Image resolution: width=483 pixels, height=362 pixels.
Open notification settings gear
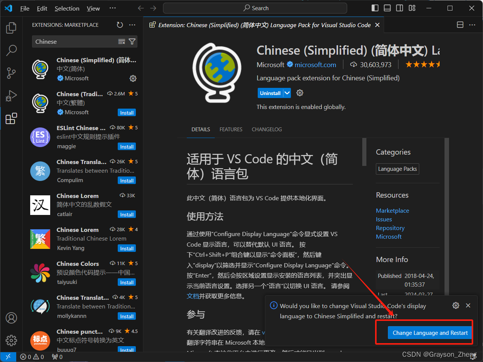pos(456,305)
